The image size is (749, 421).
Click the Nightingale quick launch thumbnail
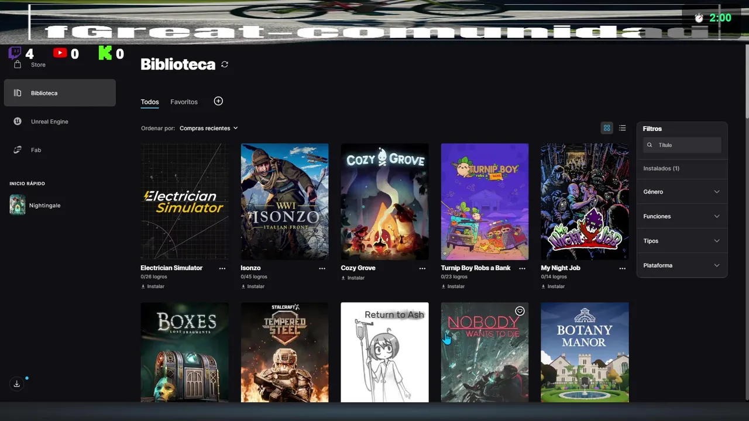click(18, 205)
